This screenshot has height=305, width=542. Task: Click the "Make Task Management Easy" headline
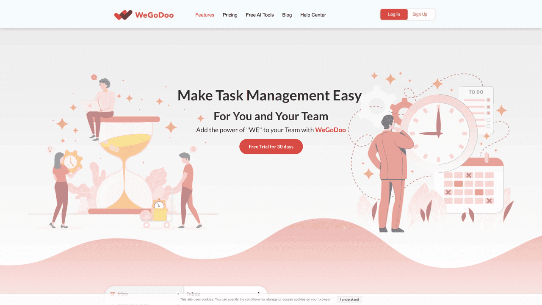(270, 95)
